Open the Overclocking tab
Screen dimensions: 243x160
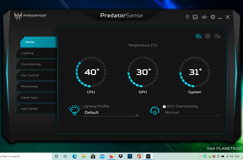(37, 64)
